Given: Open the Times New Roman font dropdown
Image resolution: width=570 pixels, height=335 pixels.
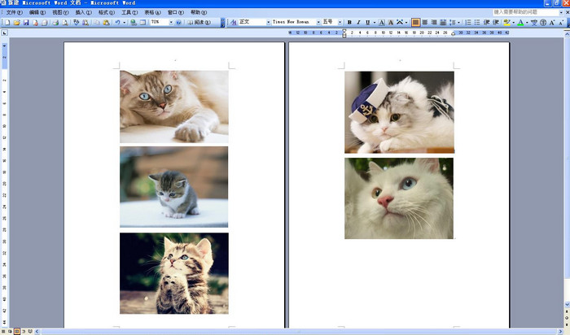Looking at the screenshot, I should [x=317, y=23].
